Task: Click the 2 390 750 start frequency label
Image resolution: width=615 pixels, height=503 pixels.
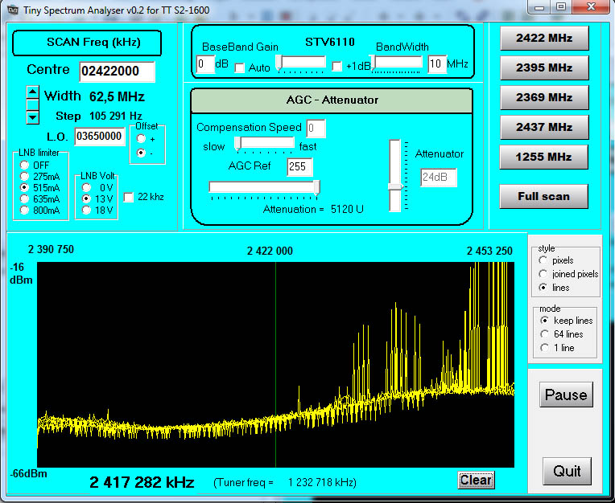Action: click(x=51, y=250)
